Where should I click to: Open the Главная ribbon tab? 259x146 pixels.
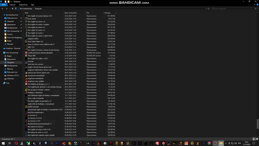[12, 5]
